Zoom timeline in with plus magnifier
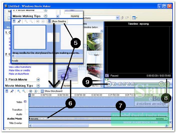This screenshot has width=176, height=133. (x=19, y=91)
